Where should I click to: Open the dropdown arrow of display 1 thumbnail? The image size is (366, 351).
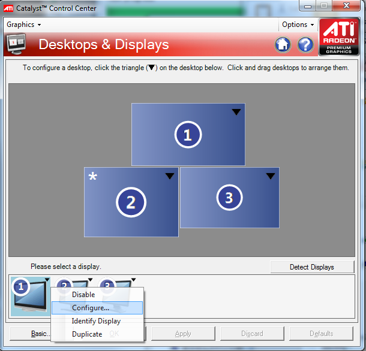(x=47, y=280)
